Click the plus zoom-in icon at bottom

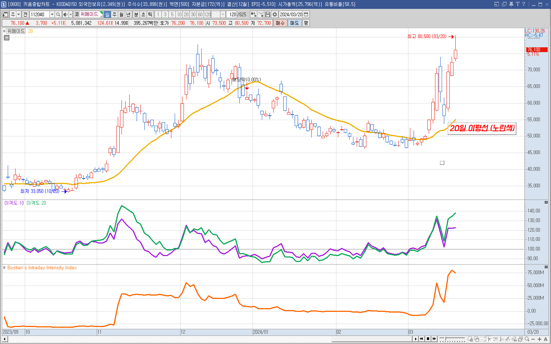pos(540,339)
